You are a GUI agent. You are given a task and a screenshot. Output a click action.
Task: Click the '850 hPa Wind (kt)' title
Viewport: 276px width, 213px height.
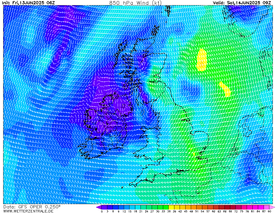pyautogui.click(x=135, y=3)
